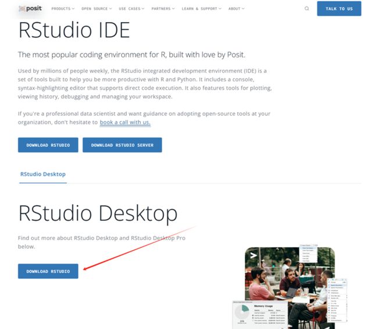Screen dimensions: 378x329
Task: Click the large 'RStudio Desktop' heading
Action: coord(98,213)
